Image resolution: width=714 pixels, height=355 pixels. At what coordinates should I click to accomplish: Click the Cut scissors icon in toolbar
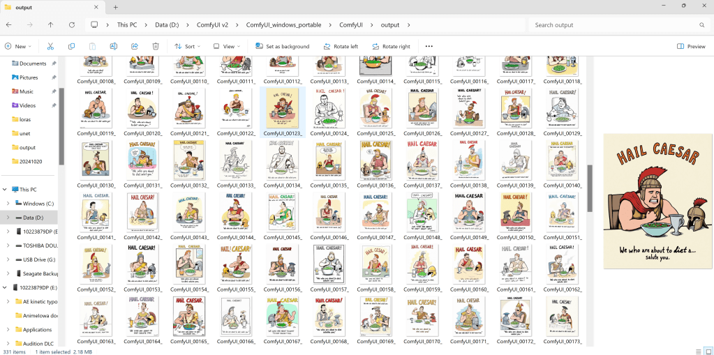coord(50,46)
